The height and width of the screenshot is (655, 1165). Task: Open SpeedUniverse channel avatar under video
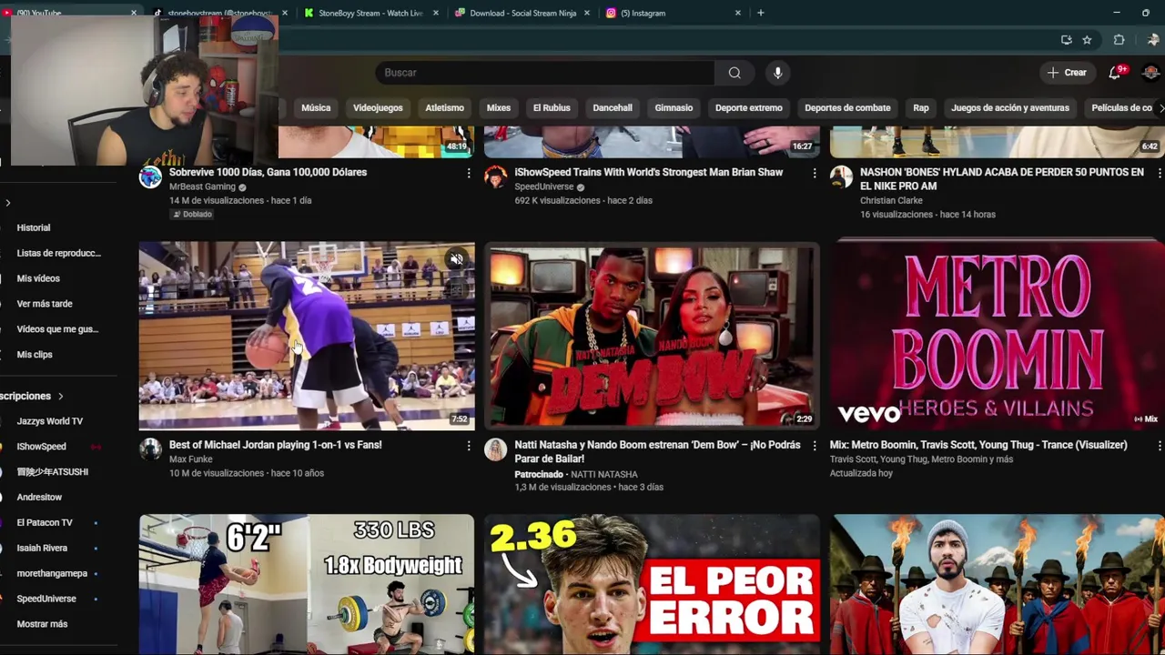pyautogui.click(x=496, y=176)
